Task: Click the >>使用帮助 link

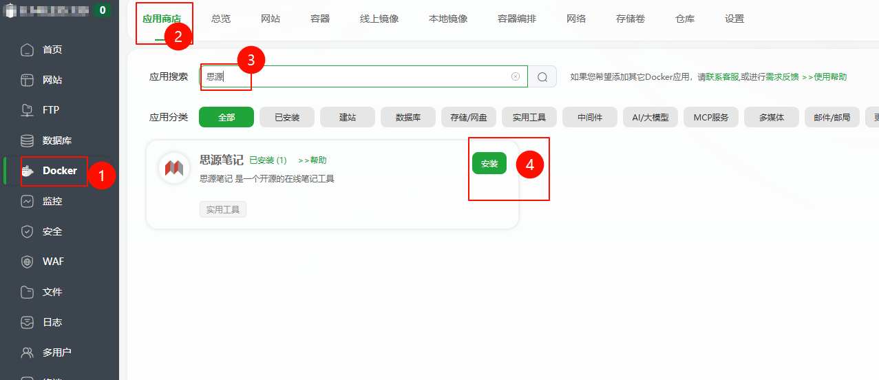Action: tap(824, 77)
